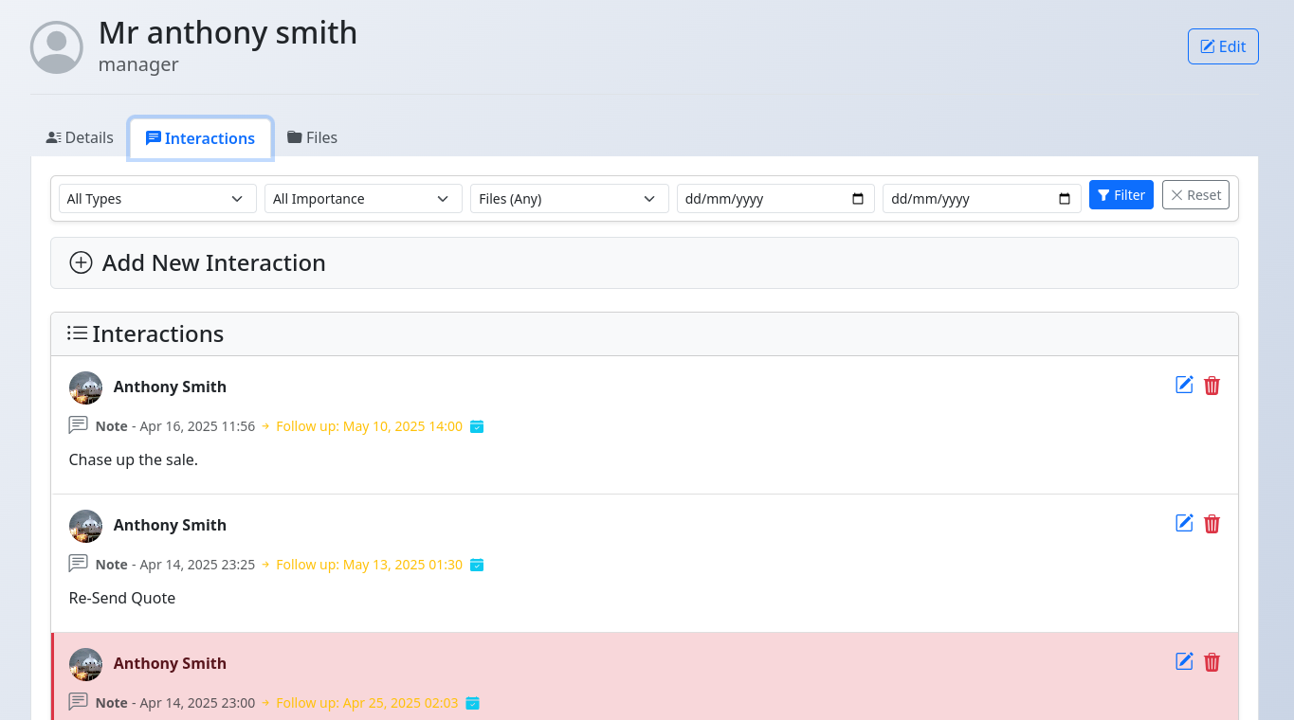Click the list icon beside Interactions heading

pos(78,333)
